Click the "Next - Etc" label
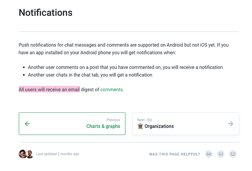252x171 pixels. pyautogui.click(x=145, y=120)
